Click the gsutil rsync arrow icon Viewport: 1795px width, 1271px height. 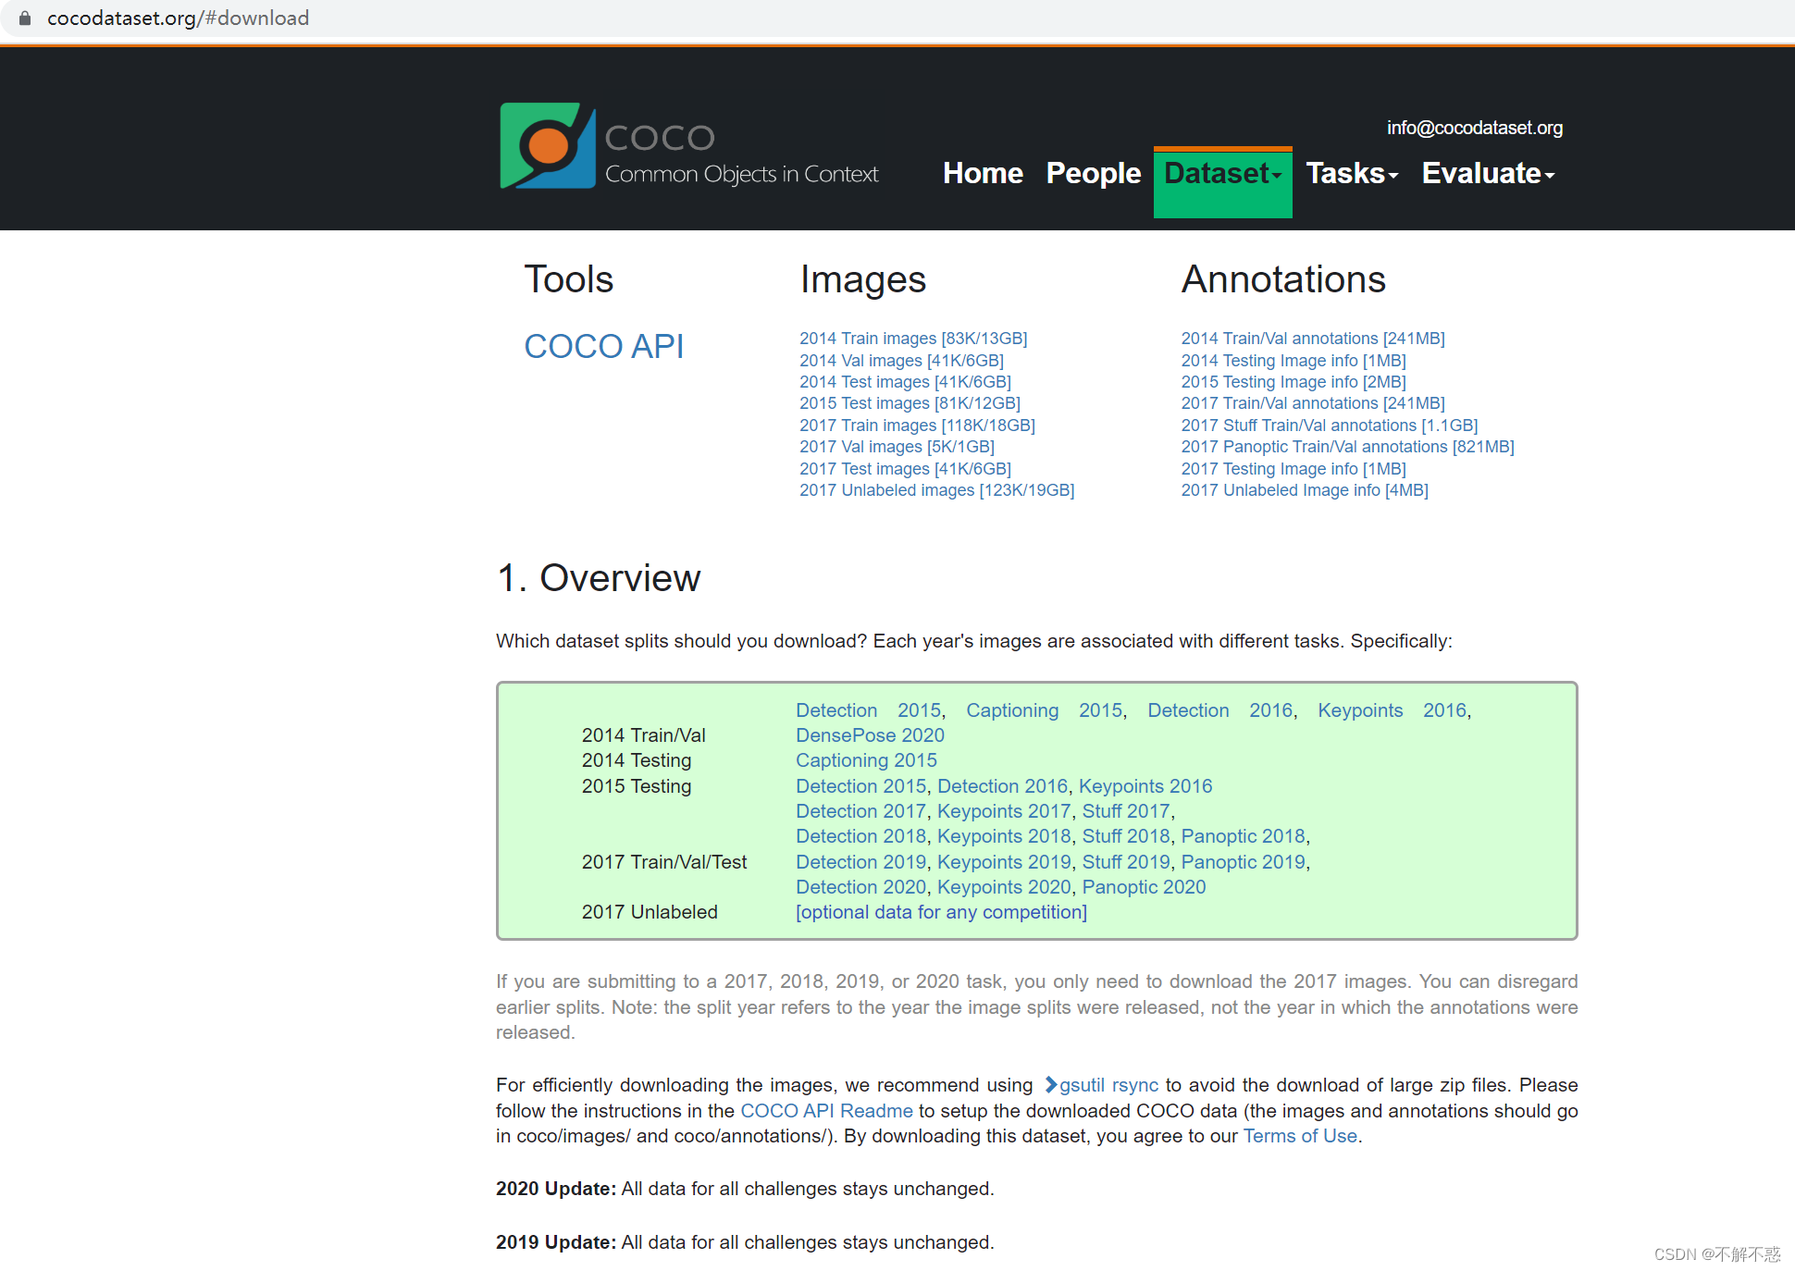pos(1050,1084)
